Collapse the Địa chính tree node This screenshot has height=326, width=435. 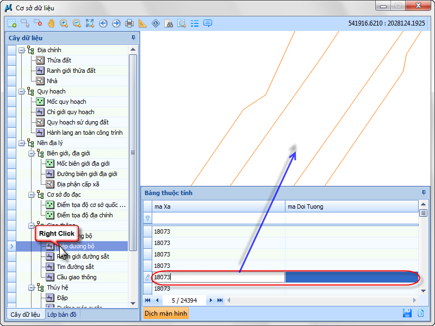[x=22, y=50]
